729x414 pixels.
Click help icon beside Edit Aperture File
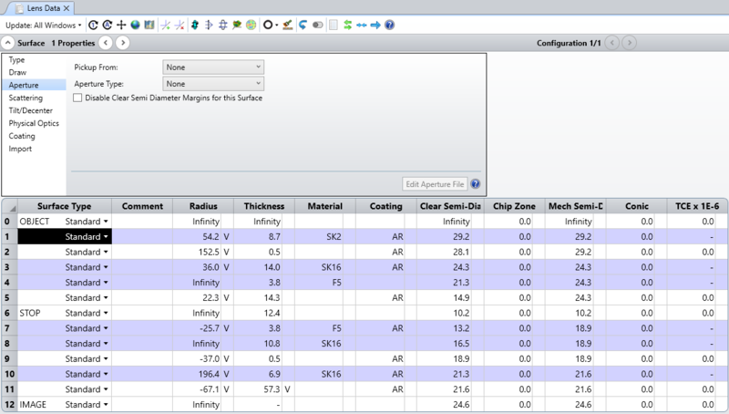pyautogui.click(x=476, y=184)
